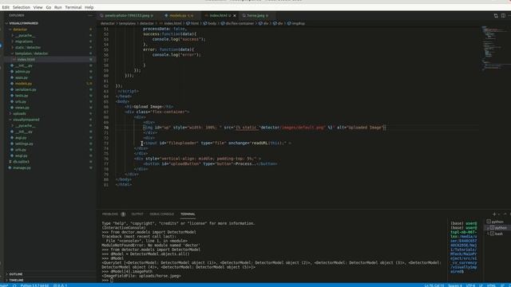This screenshot has width=511, height=287.
Task: Close the index.html editor tab
Action: (x=234, y=15)
